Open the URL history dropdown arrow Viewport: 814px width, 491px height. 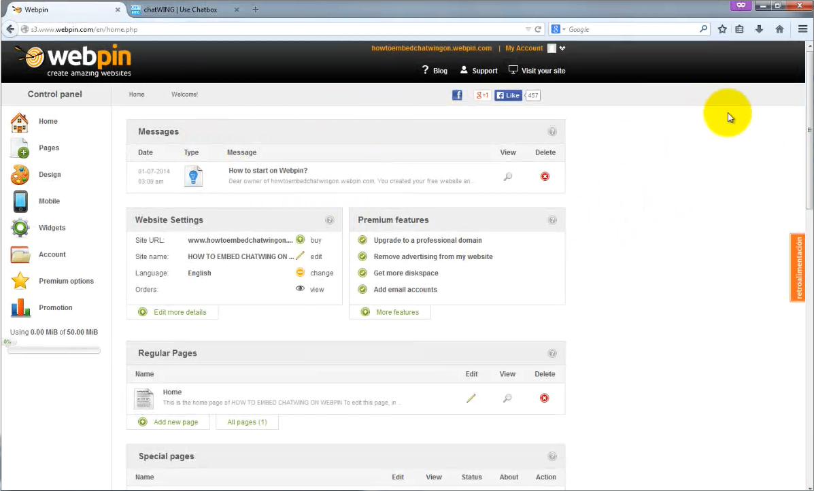(x=528, y=30)
